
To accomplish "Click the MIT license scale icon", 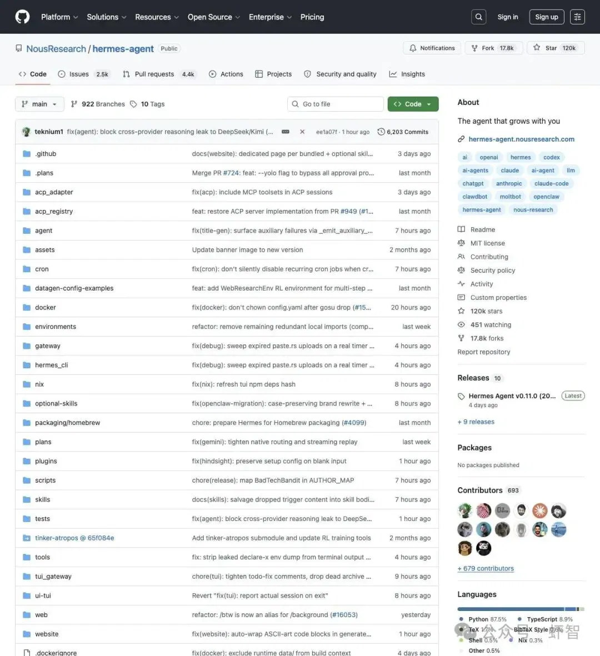I will tap(461, 243).
